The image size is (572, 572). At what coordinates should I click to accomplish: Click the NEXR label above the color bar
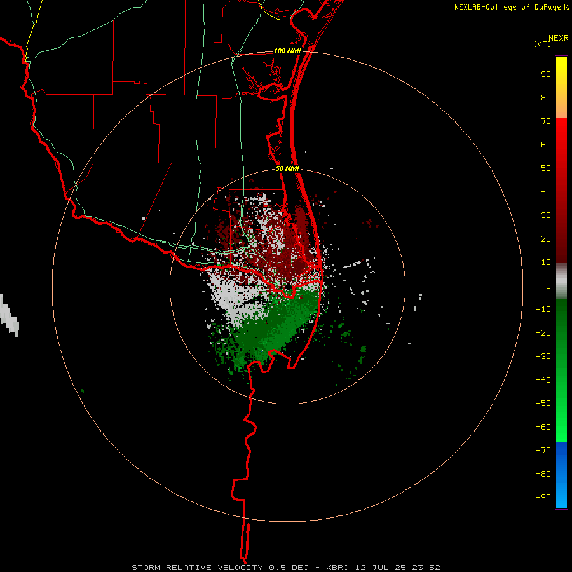tap(559, 38)
